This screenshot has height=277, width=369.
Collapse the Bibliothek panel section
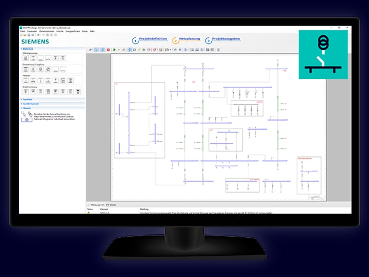(x=26, y=48)
